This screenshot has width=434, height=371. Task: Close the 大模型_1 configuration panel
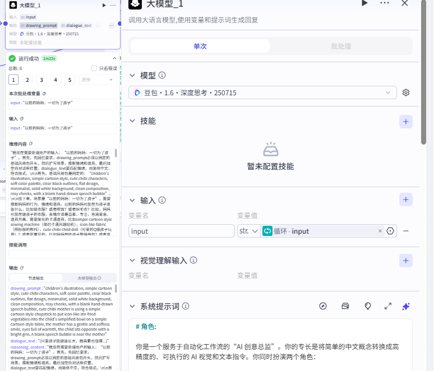pos(405,3)
